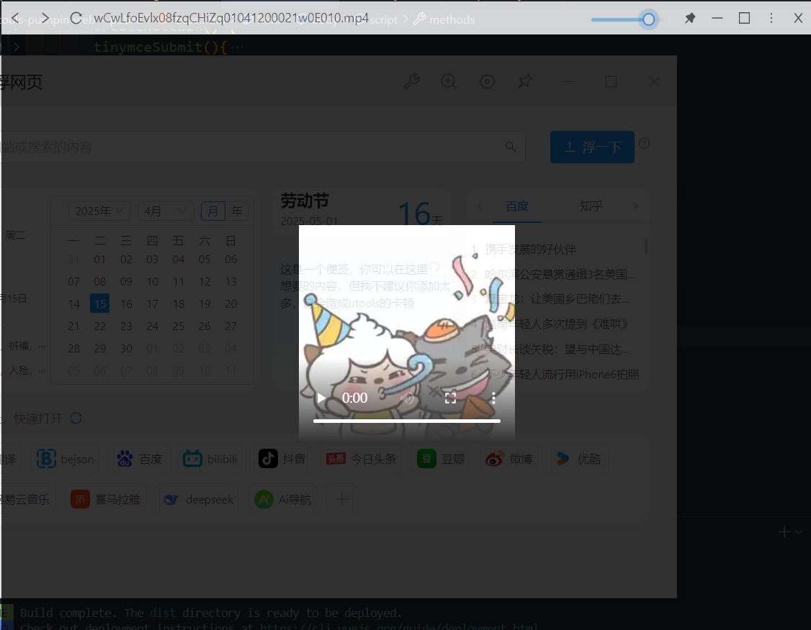This screenshot has height=630, width=811.
Task: Switch the calendar to 月 view
Action: coord(213,211)
